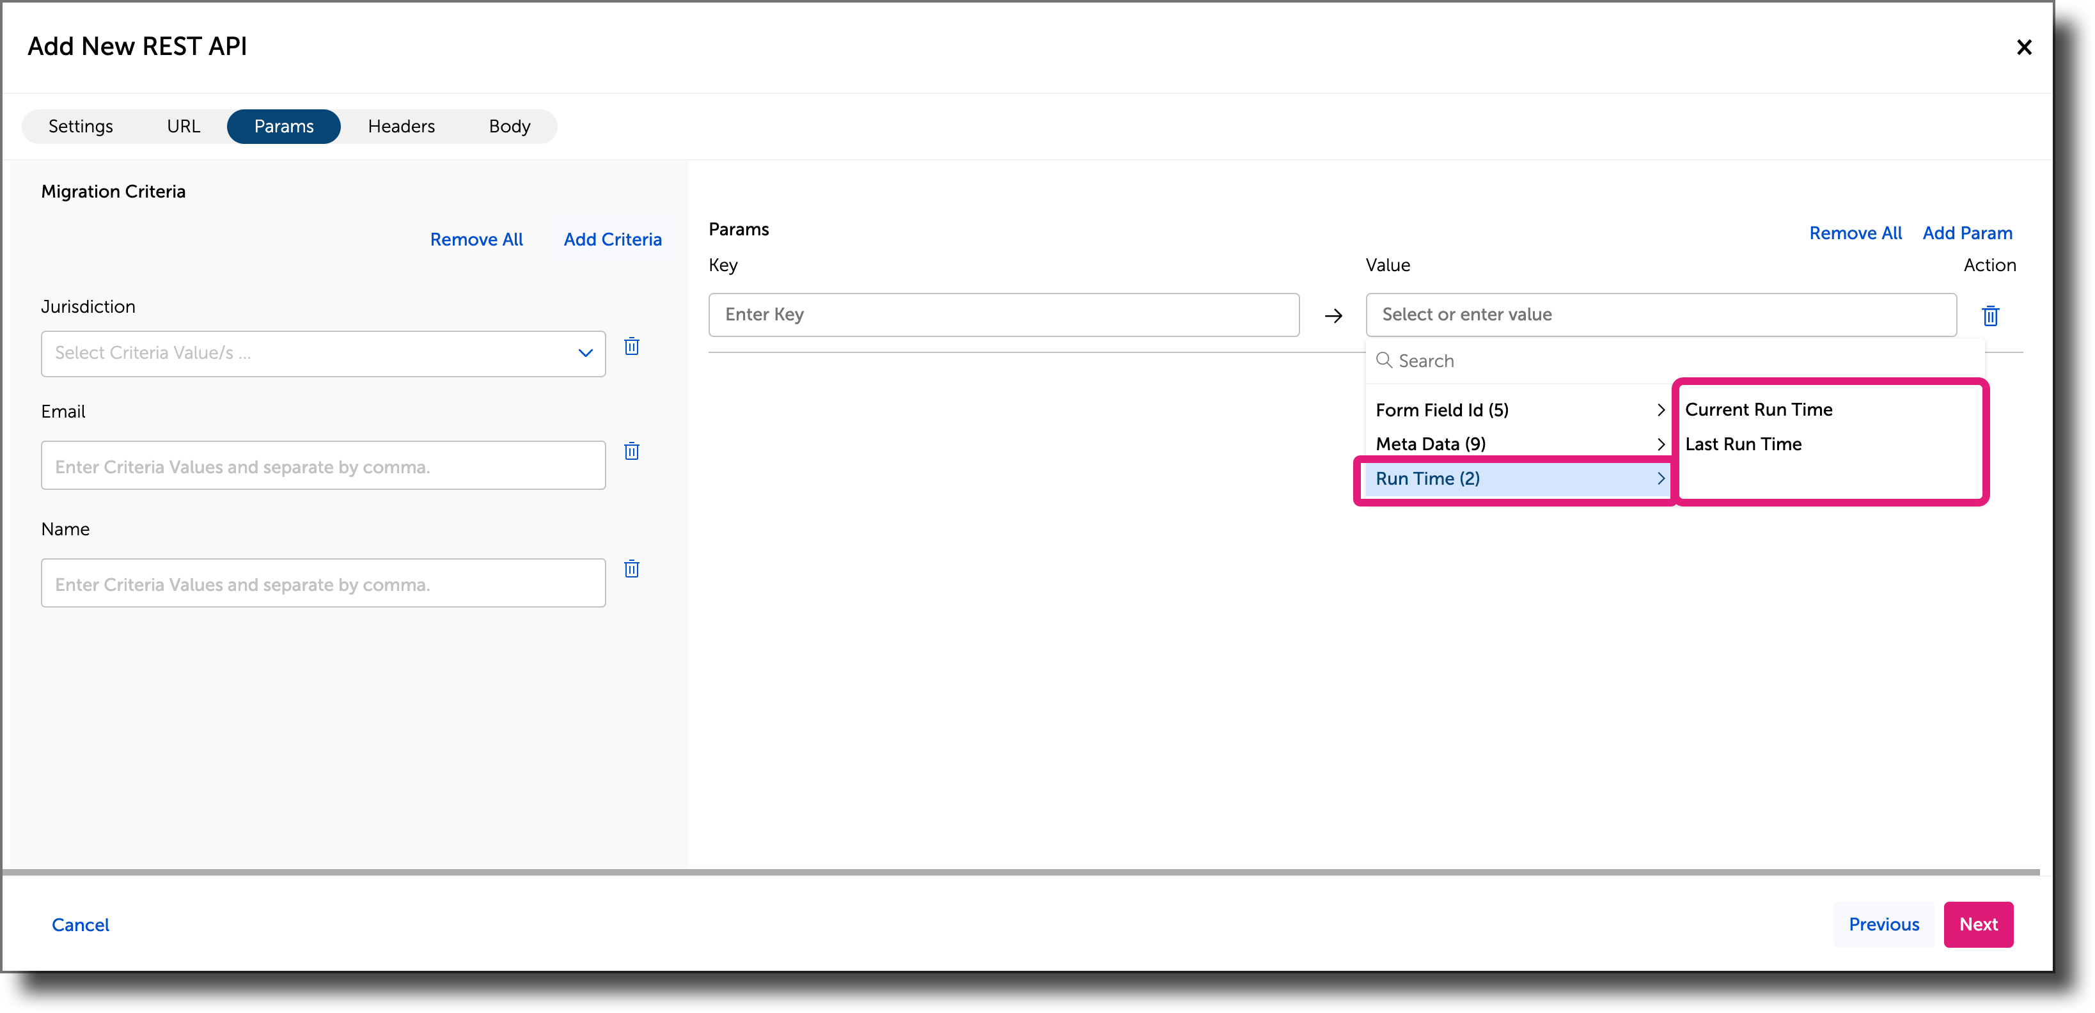Switch to the Headers tab
The width and height of the screenshot is (2095, 1013).
click(401, 126)
